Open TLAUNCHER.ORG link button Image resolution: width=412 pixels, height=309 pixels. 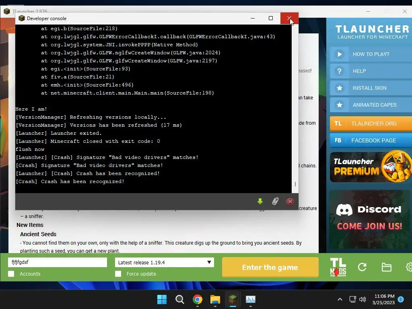[371, 124]
